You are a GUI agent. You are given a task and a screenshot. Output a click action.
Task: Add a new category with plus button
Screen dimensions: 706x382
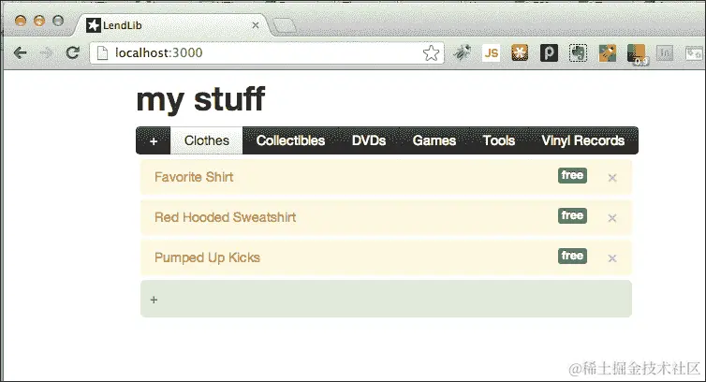[154, 141]
